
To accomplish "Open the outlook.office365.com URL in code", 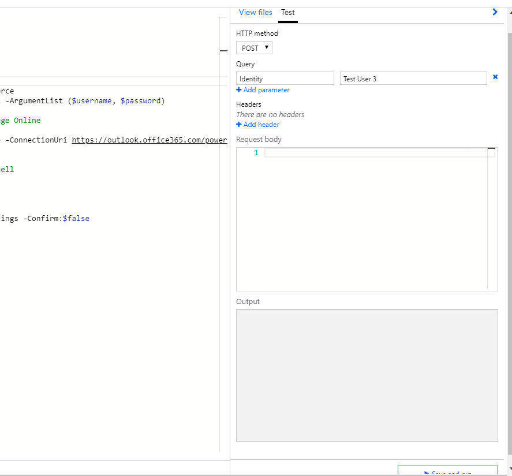I will point(150,140).
